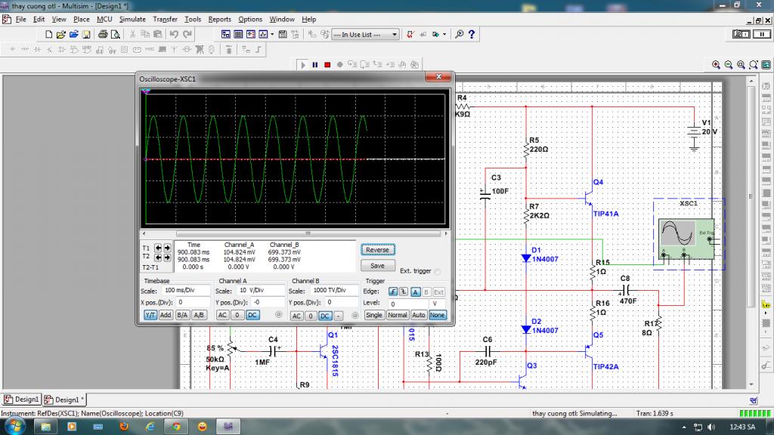
Task: Set trigger type to Normal
Action: click(x=397, y=315)
